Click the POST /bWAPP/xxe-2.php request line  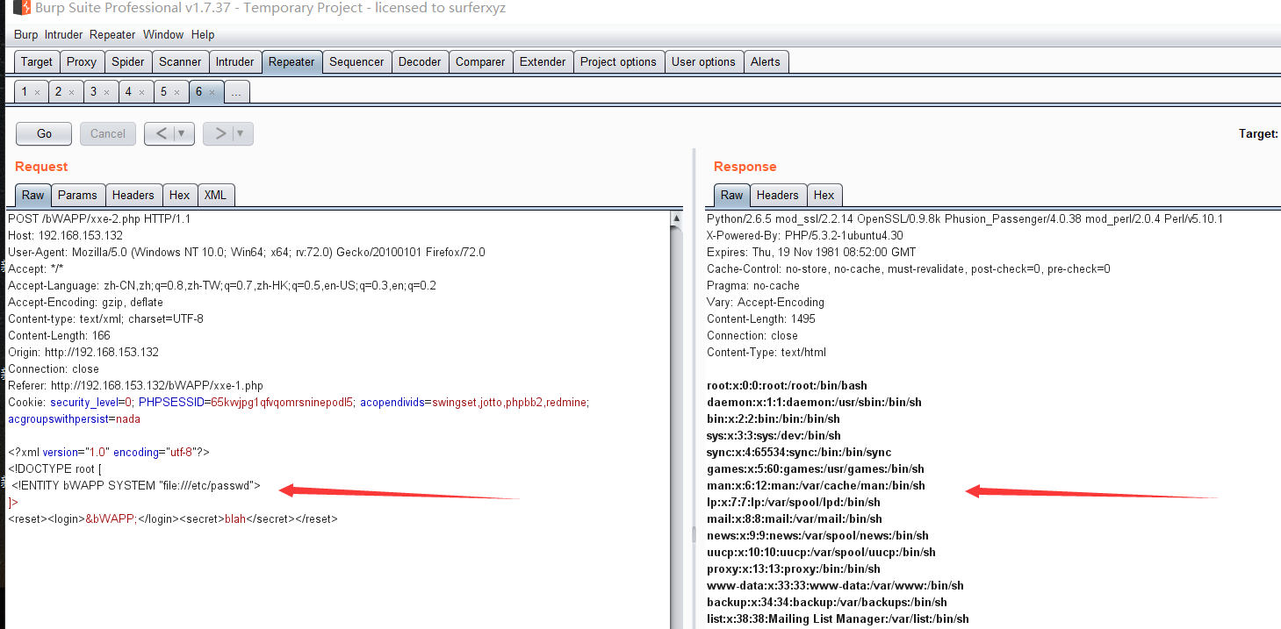[x=99, y=218]
